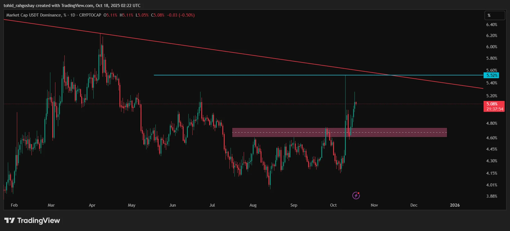
Task: Click the 1D interval in the legend
Action: (73, 15)
